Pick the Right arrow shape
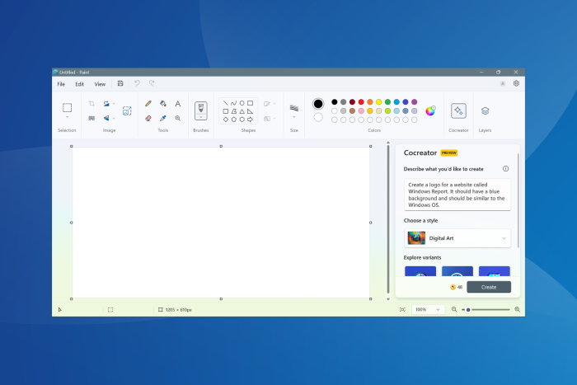 pos(251,120)
